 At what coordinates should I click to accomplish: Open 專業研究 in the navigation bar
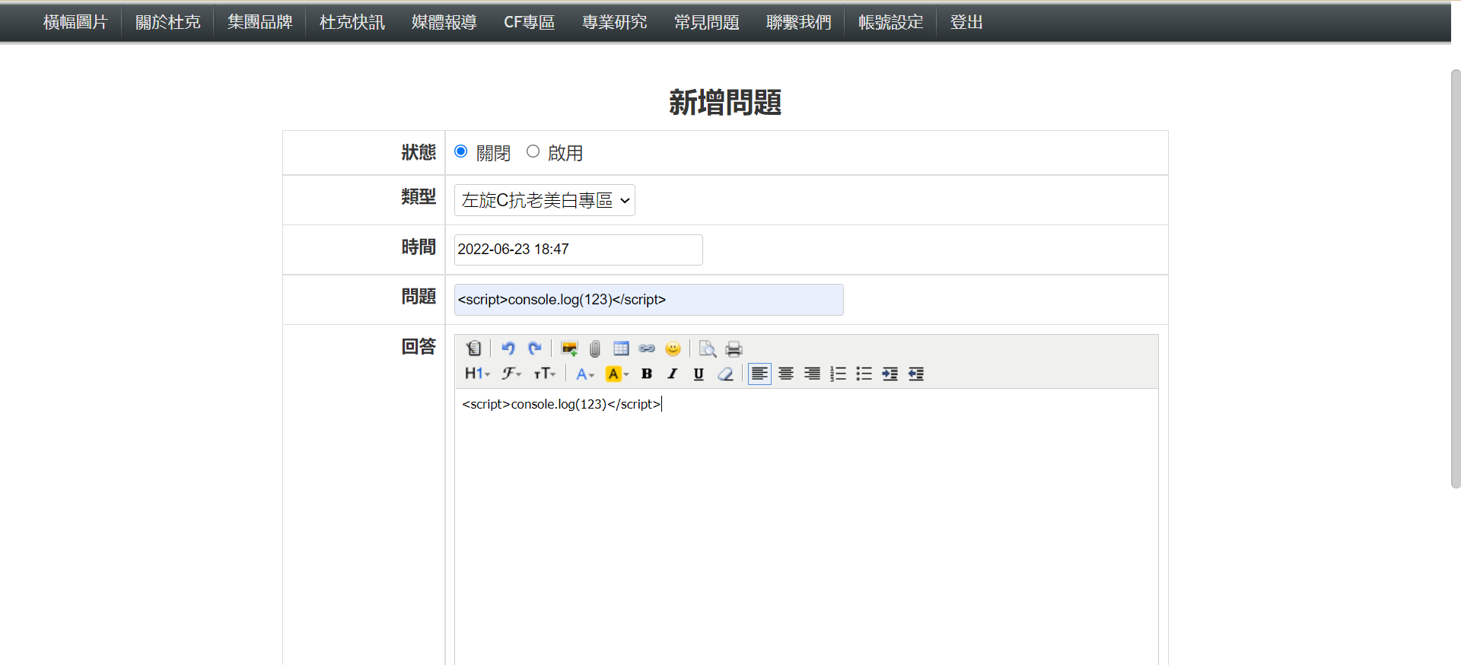615,22
